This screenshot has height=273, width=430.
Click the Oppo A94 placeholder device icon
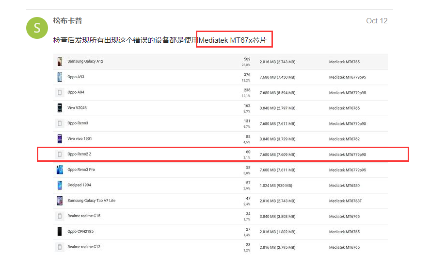point(60,92)
